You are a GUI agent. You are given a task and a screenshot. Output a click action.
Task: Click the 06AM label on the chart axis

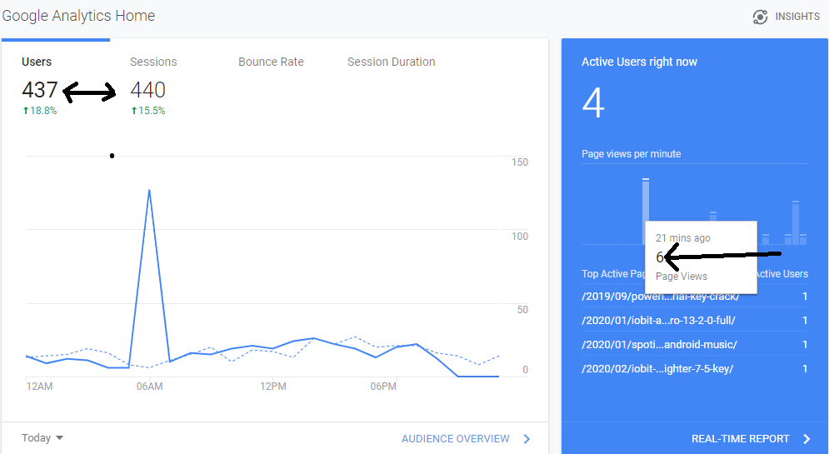point(150,387)
